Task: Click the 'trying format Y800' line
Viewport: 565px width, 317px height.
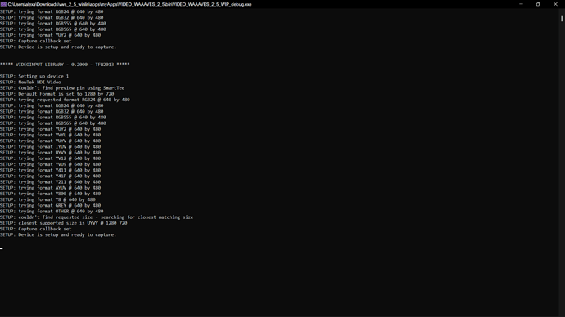Action: [51, 194]
